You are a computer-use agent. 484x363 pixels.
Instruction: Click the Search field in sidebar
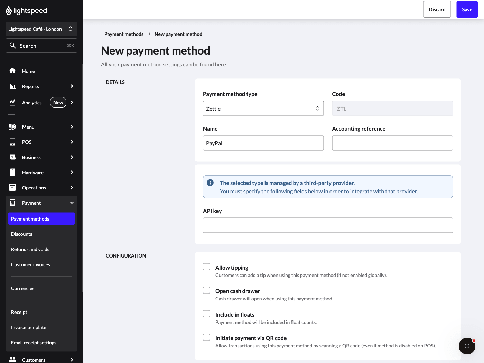[41, 46]
